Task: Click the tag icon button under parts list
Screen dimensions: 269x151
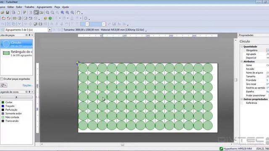Action: [4, 85]
